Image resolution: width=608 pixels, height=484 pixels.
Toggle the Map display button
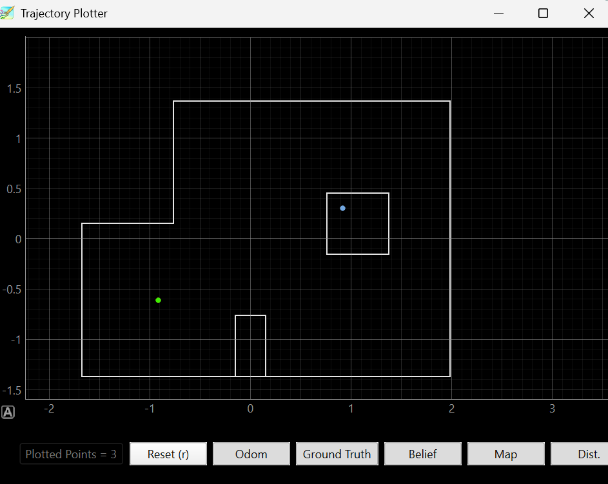(505, 454)
